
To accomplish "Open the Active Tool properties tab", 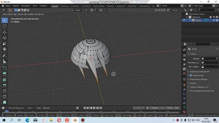I will click(x=184, y=50).
